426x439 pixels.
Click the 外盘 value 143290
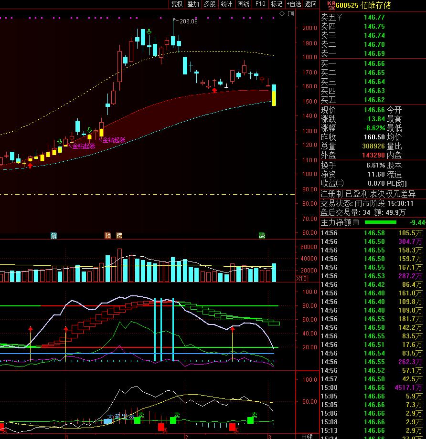pyautogui.click(x=373, y=155)
